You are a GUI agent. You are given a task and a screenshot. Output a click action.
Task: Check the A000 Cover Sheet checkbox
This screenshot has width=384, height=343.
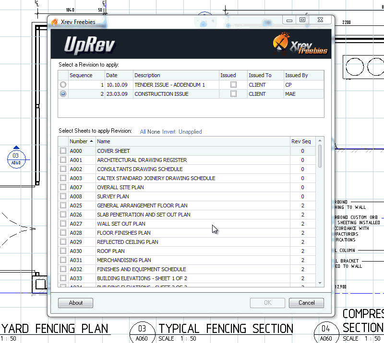click(x=63, y=151)
